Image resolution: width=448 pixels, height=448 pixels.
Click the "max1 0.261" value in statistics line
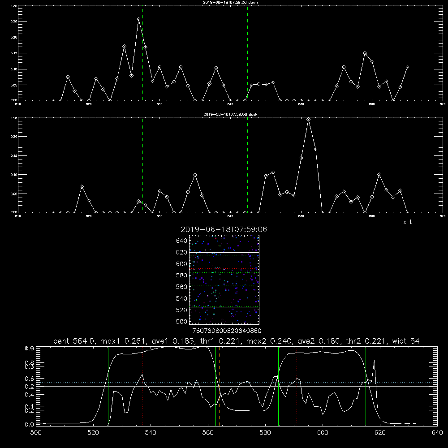coord(124,341)
